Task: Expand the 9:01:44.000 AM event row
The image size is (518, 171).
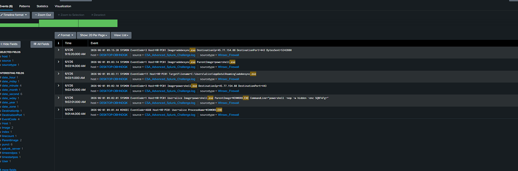Action: click(x=58, y=109)
